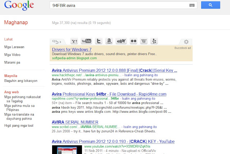Click the blue magnifier search button
The width and height of the screenshot is (230, 154).
click(211, 5)
